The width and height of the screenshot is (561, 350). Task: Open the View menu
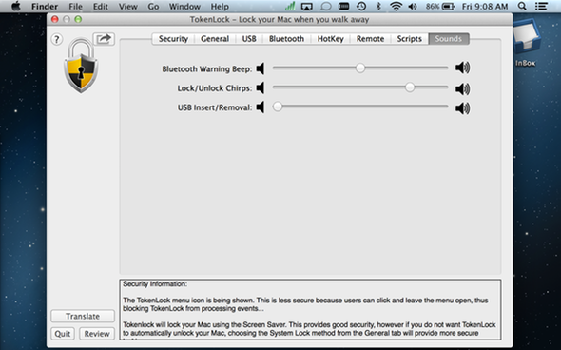pyautogui.click(x=127, y=7)
